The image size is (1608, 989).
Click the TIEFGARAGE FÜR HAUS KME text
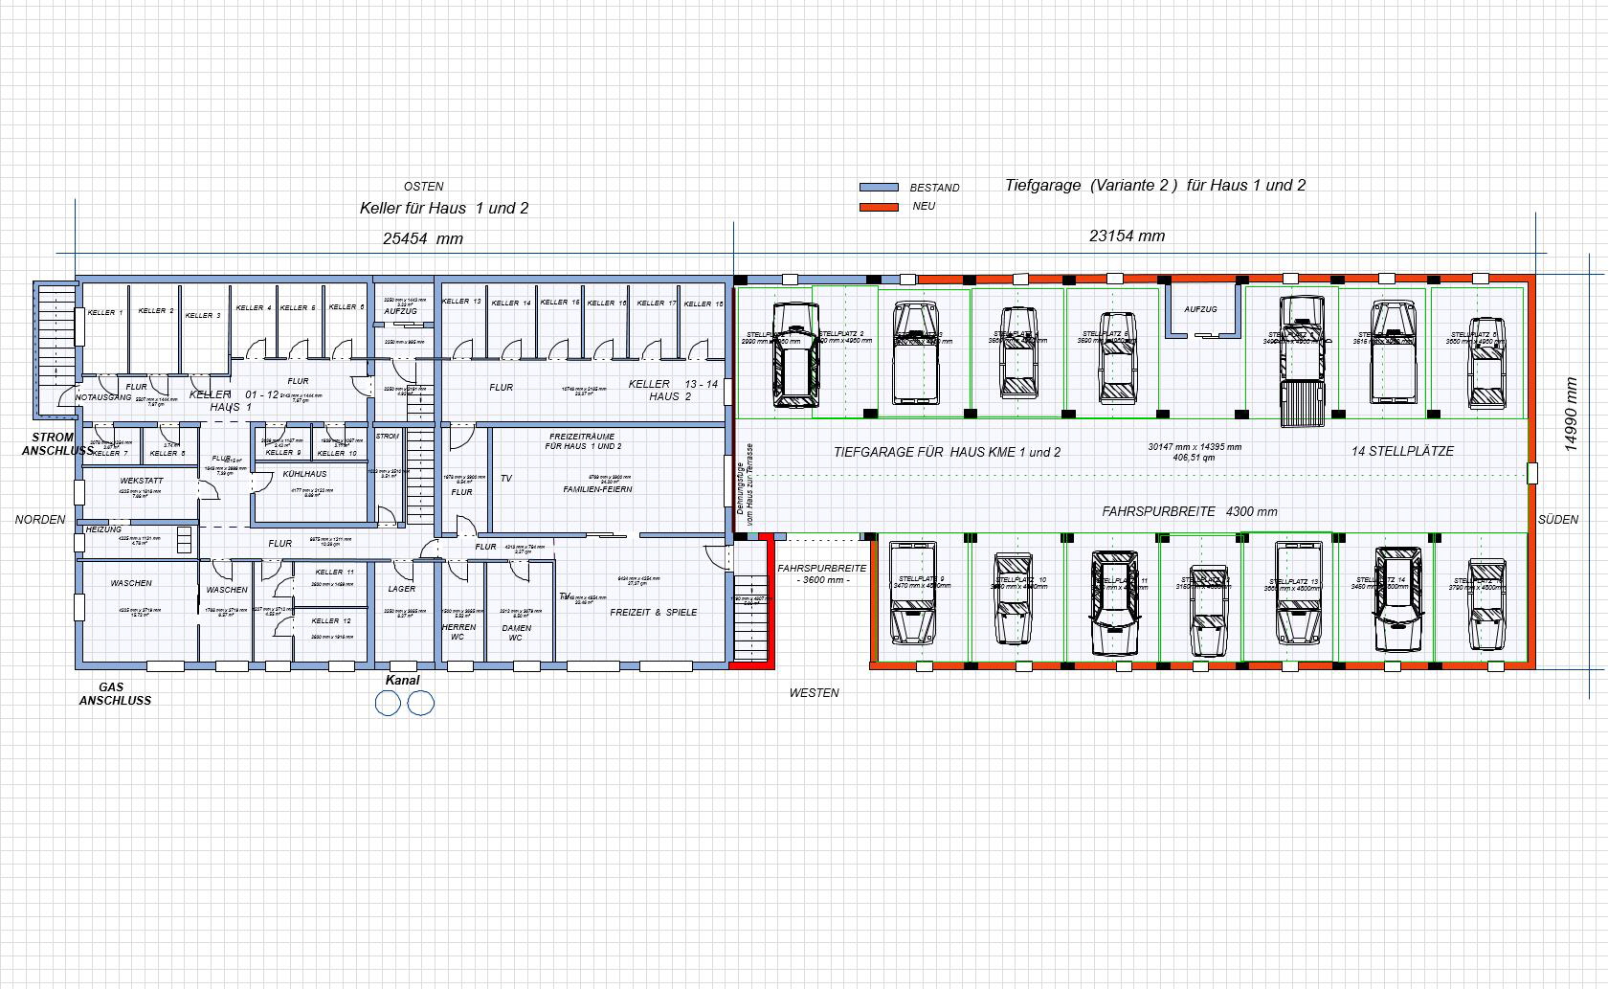point(948,450)
